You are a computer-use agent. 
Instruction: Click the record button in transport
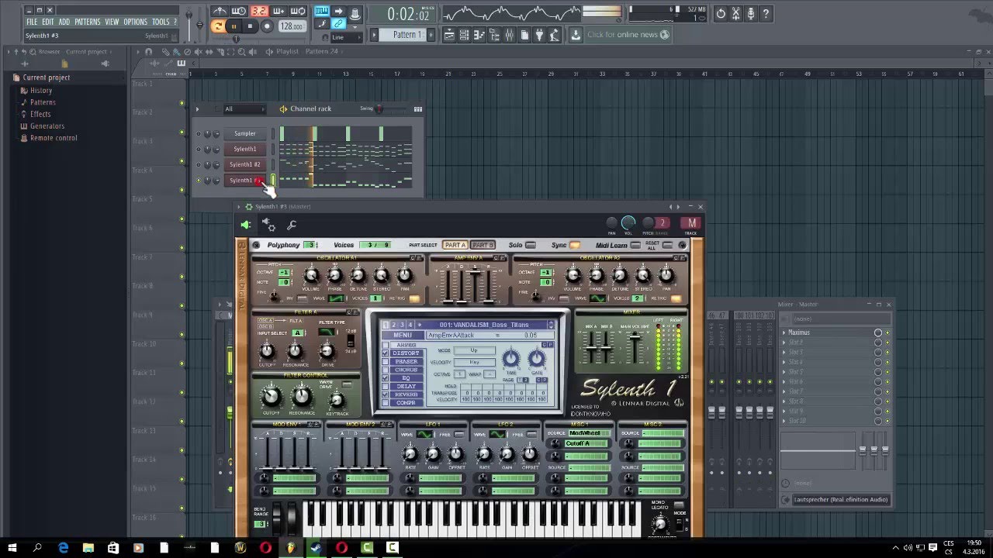point(267,26)
